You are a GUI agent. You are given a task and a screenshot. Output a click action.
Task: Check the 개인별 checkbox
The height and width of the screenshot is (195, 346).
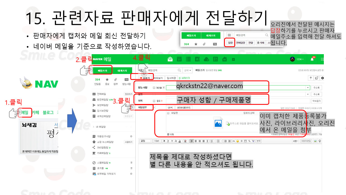click(154, 88)
